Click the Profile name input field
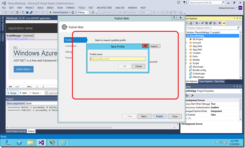Viewport: 245px width, 148px height. (118, 59)
